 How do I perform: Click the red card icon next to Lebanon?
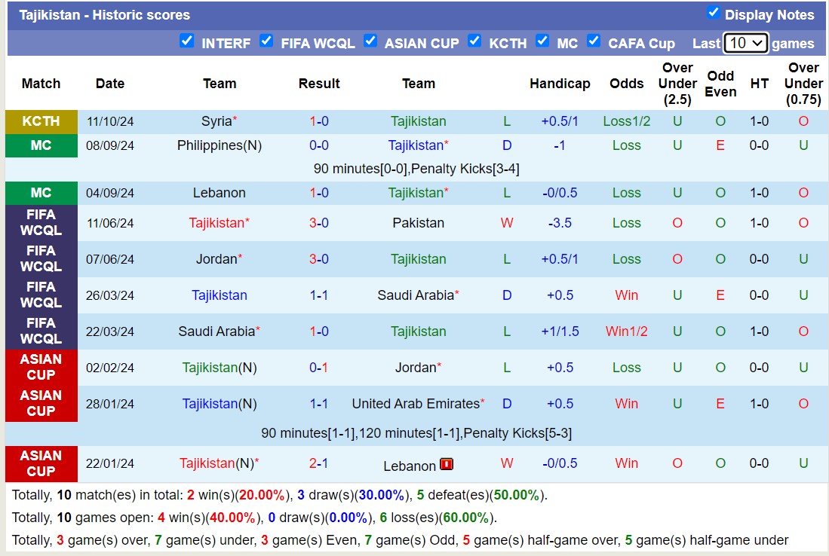click(447, 465)
